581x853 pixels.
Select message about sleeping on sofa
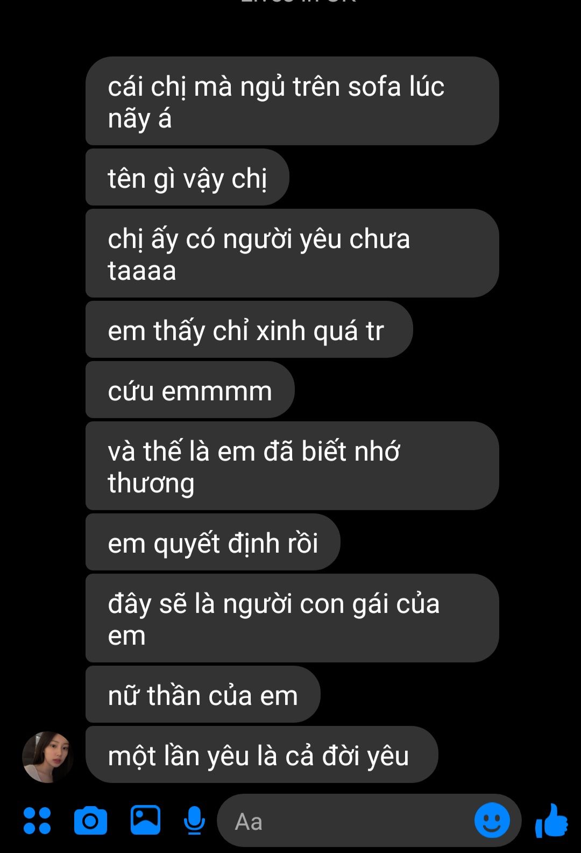pos(292,101)
